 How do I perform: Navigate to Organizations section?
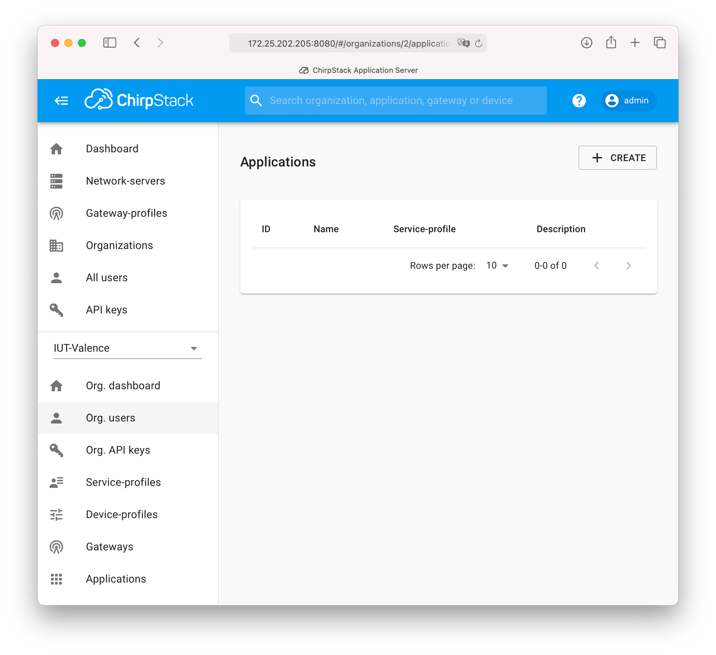coord(119,245)
